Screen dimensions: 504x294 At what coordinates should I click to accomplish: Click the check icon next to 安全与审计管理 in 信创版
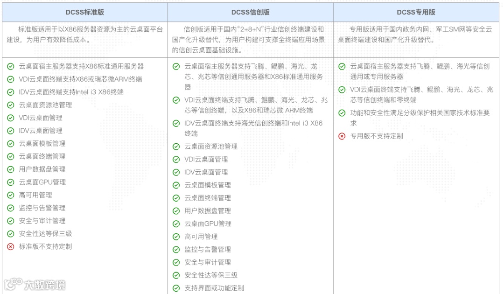click(x=176, y=263)
